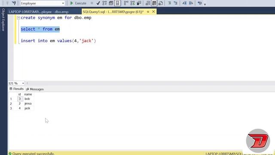
Task: Toggle Include Actual Execution Plan
Action: pyautogui.click(x=126, y=3)
